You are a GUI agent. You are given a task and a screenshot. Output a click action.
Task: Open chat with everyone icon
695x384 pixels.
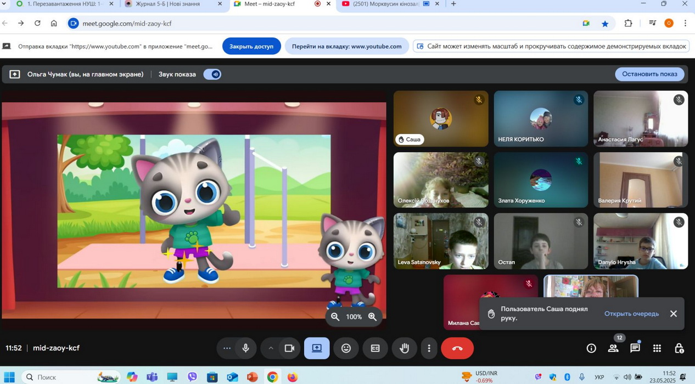click(x=635, y=348)
